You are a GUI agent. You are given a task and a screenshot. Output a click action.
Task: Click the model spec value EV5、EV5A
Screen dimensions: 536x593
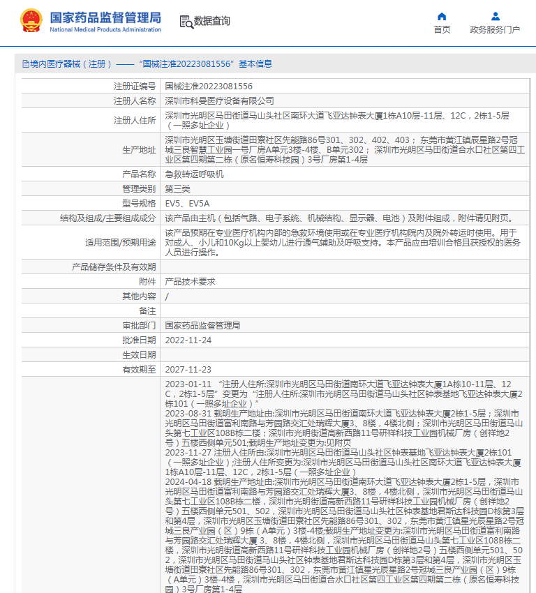[186, 203]
